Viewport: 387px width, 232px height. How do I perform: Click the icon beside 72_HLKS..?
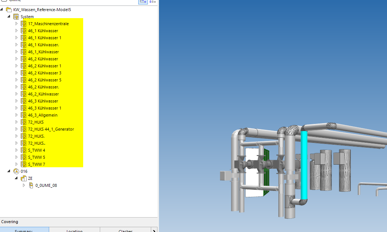24,122
